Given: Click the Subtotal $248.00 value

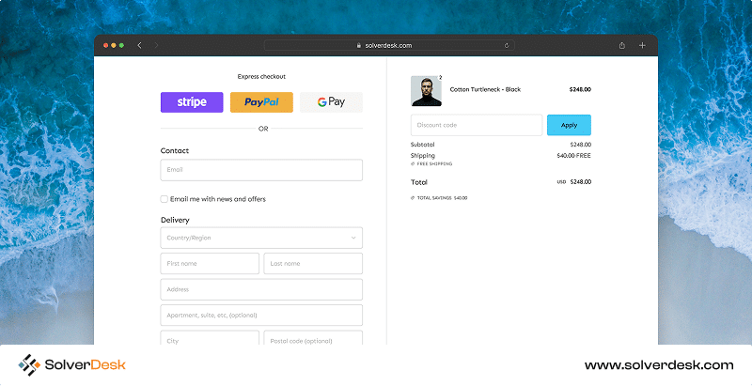Looking at the screenshot, I should [580, 144].
